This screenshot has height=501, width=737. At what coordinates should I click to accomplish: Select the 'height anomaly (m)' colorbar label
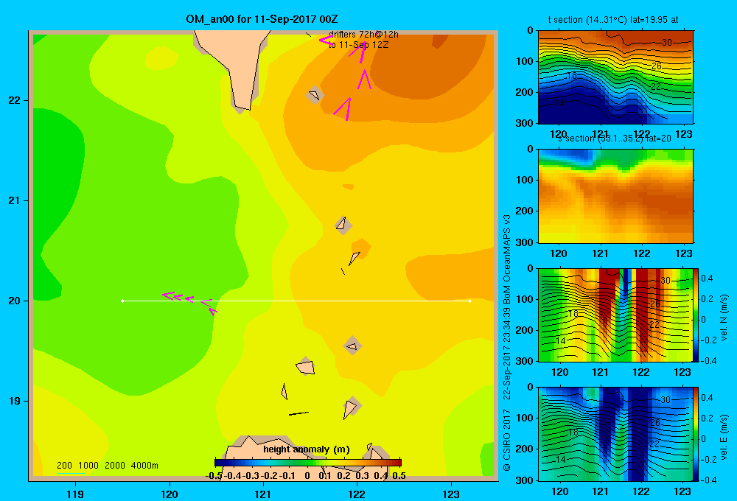click(307, 449)
